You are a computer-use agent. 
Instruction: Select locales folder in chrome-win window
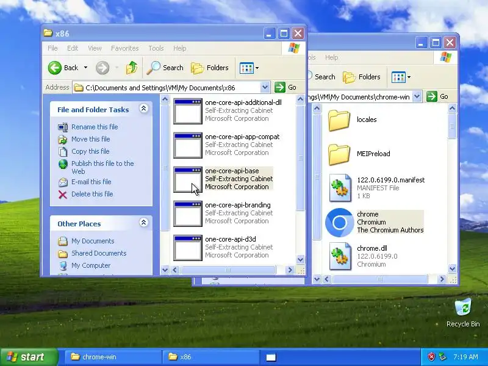(x=339, y=120)
